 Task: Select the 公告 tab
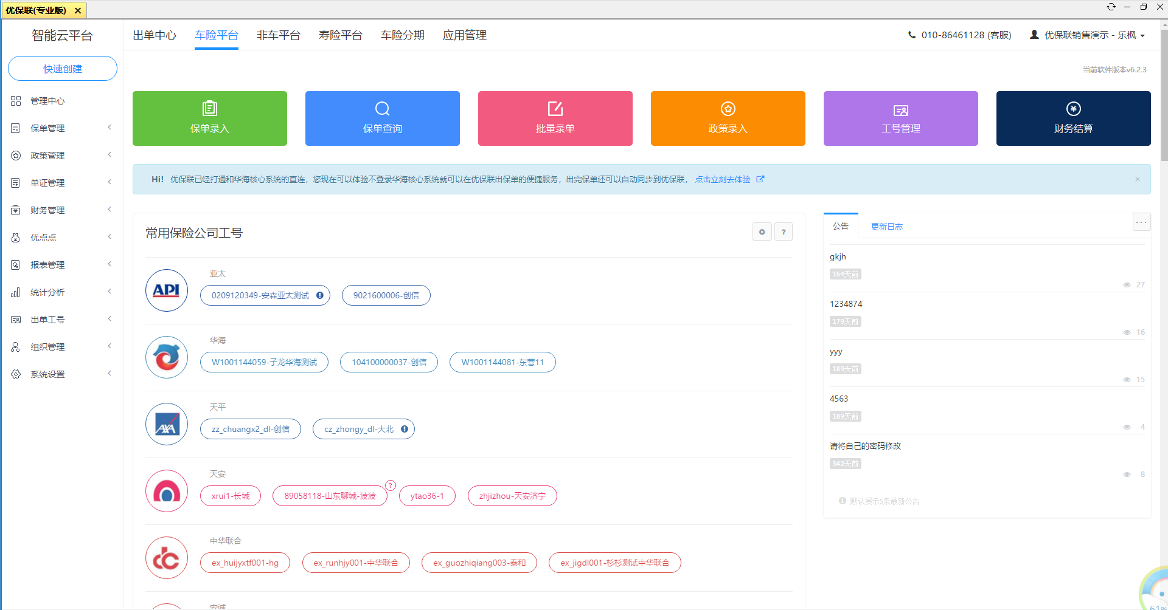[841, 226]
